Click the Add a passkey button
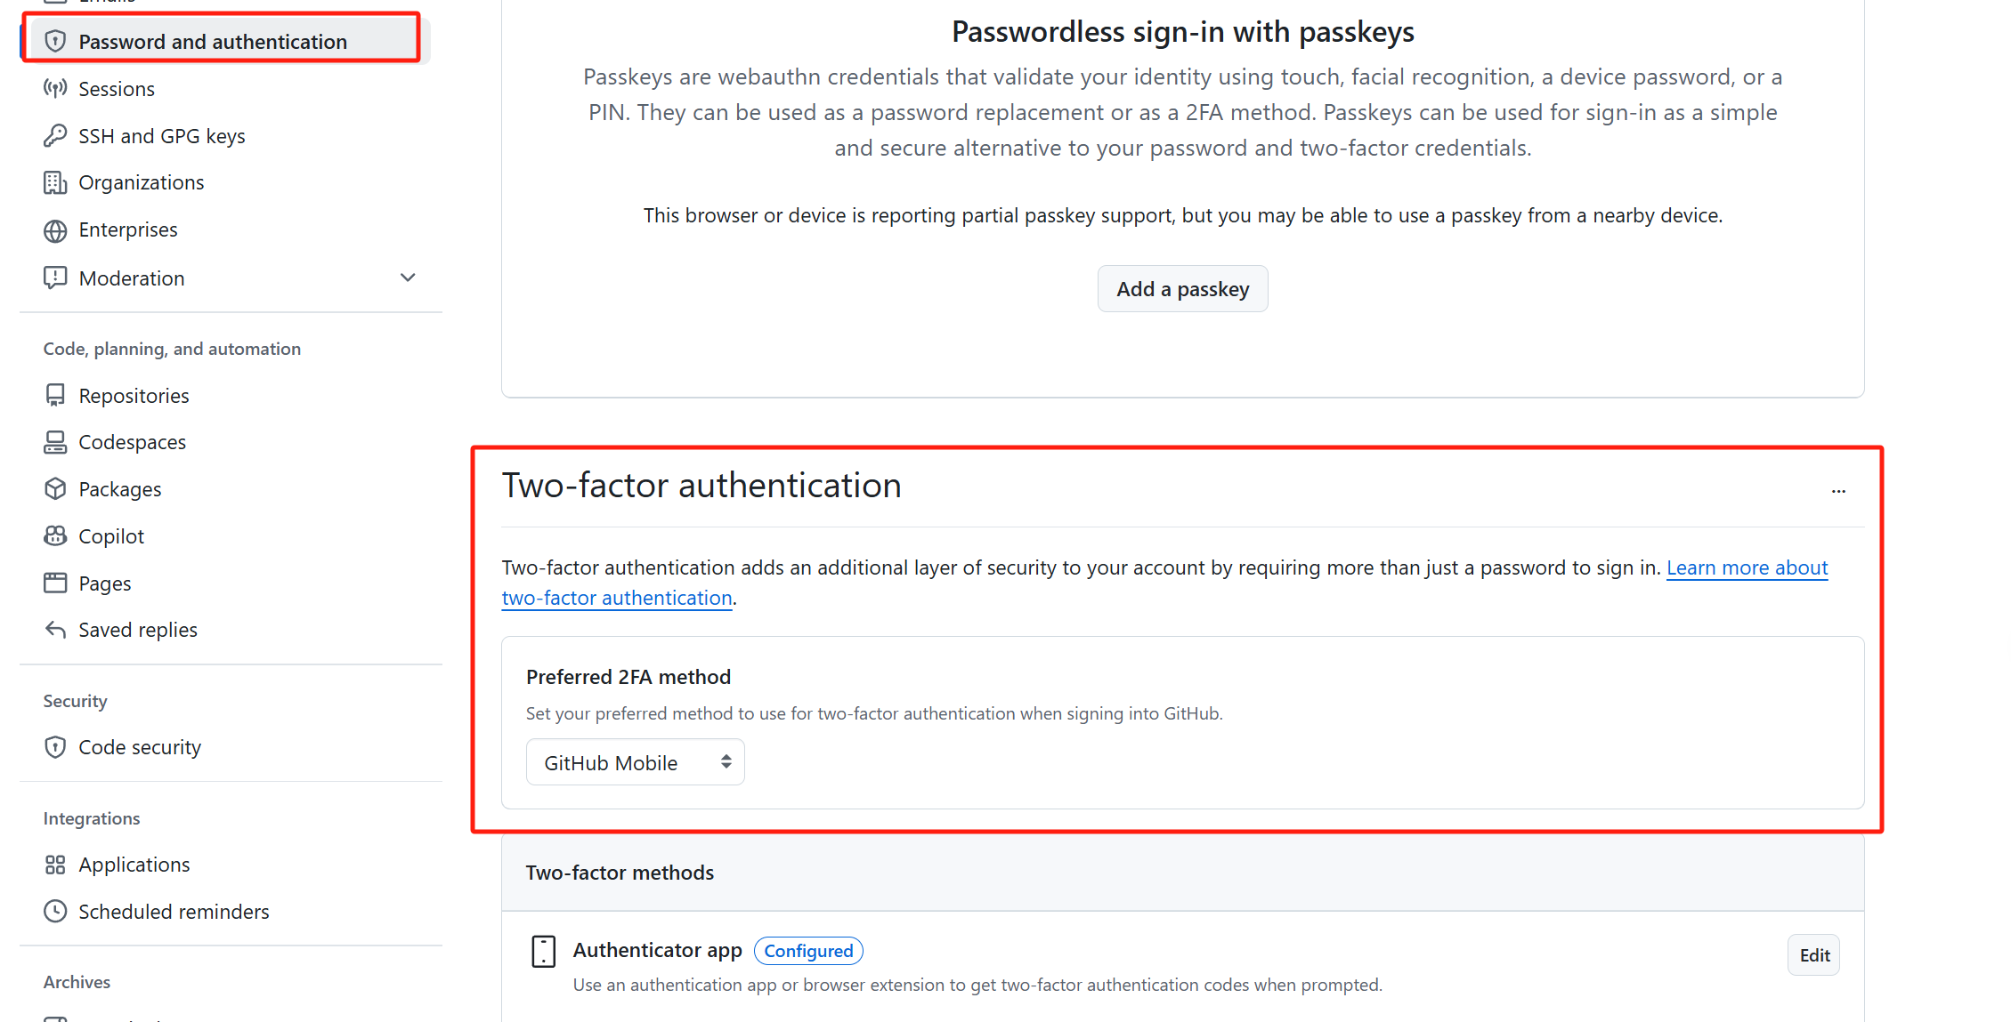The height and width of the screenshot is (1022, 2011). [x=1182, y=289]
